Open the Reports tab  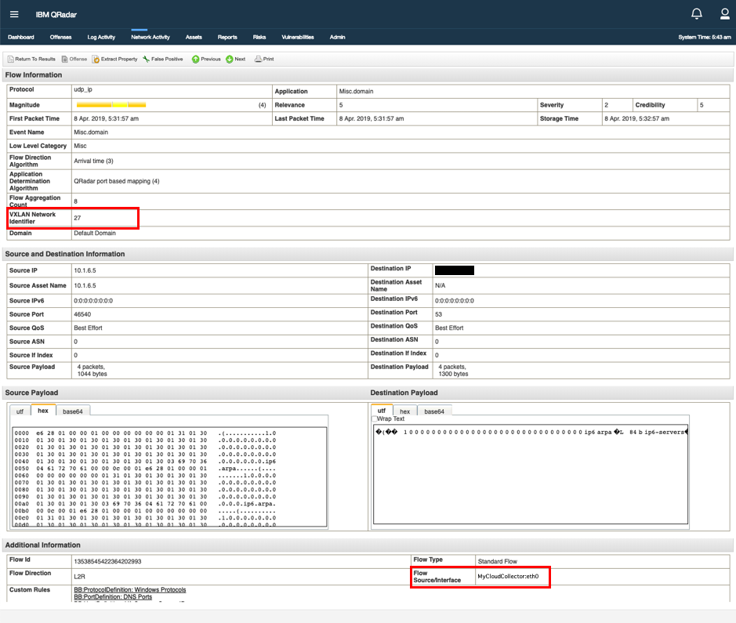(x=227, y=37)
